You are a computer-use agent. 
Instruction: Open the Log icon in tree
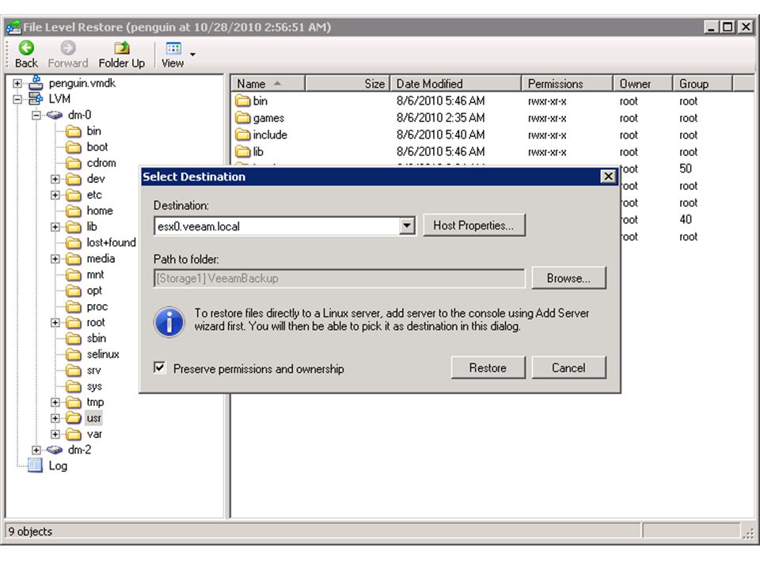tap(35, 465)
